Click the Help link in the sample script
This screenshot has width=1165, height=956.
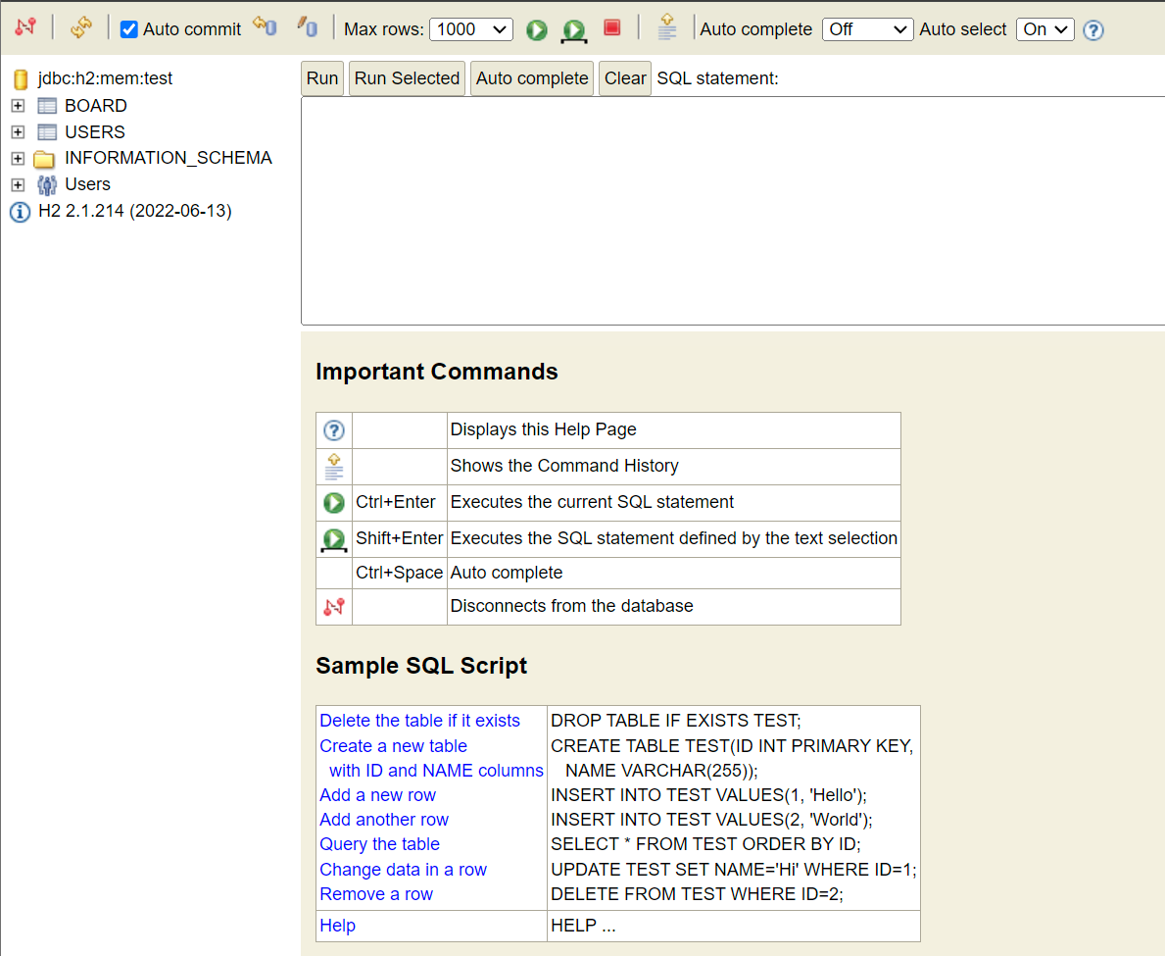[337, 926]
